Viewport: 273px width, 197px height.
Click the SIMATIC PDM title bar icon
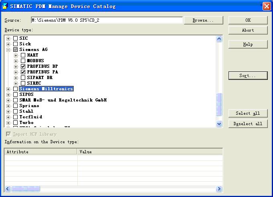(x=5, y=6)
